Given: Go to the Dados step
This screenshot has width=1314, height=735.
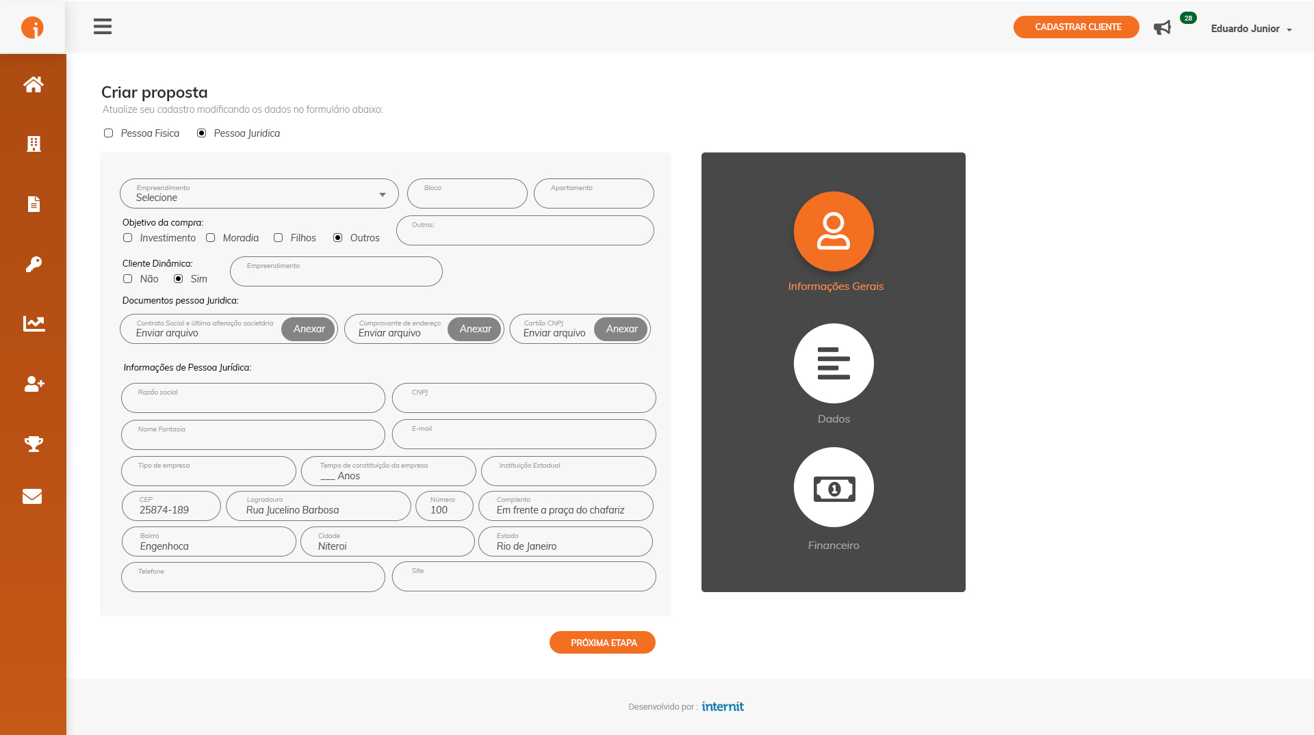Looking at the screenshot, I should coord(833,363).
